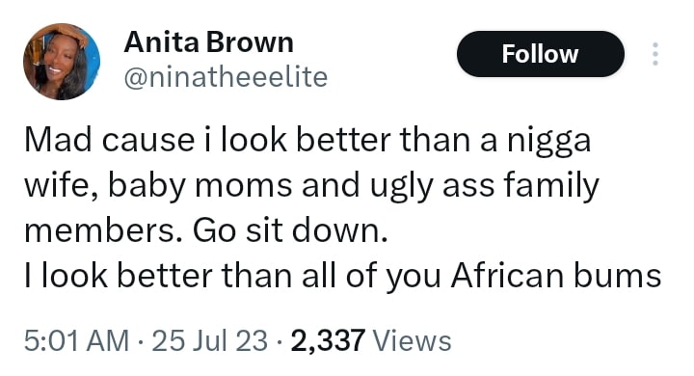This screenshot has height=376, width=694.
Task: Open the Anita Brown display name link
Action: point(208,43)
